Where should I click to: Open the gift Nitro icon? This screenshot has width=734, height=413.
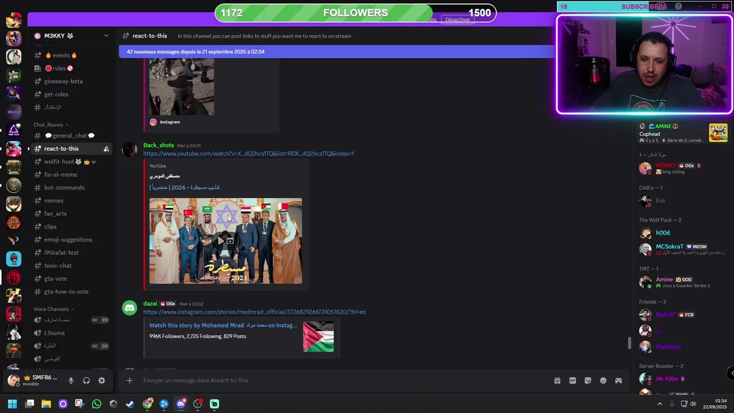[557, 380]
